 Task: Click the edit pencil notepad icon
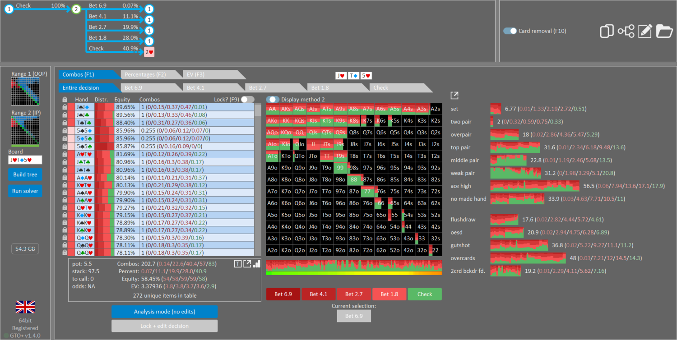(x=645, y=31)
